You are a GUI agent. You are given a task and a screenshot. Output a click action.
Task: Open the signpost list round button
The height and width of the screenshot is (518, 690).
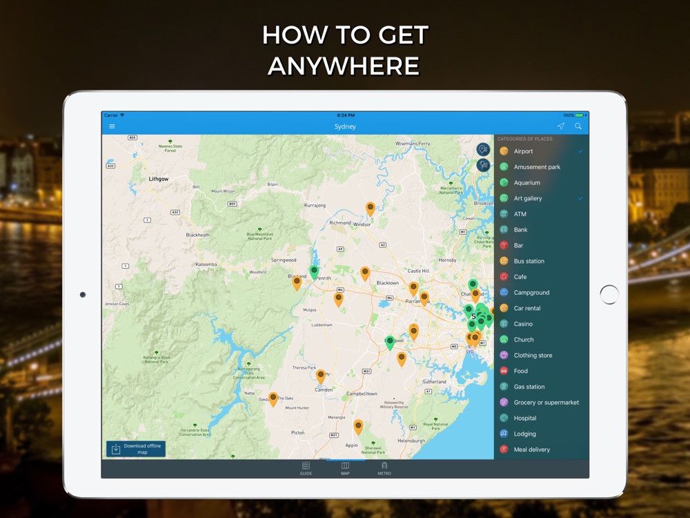[x=483, y=165]
